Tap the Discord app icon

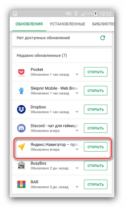pos(21,128)
